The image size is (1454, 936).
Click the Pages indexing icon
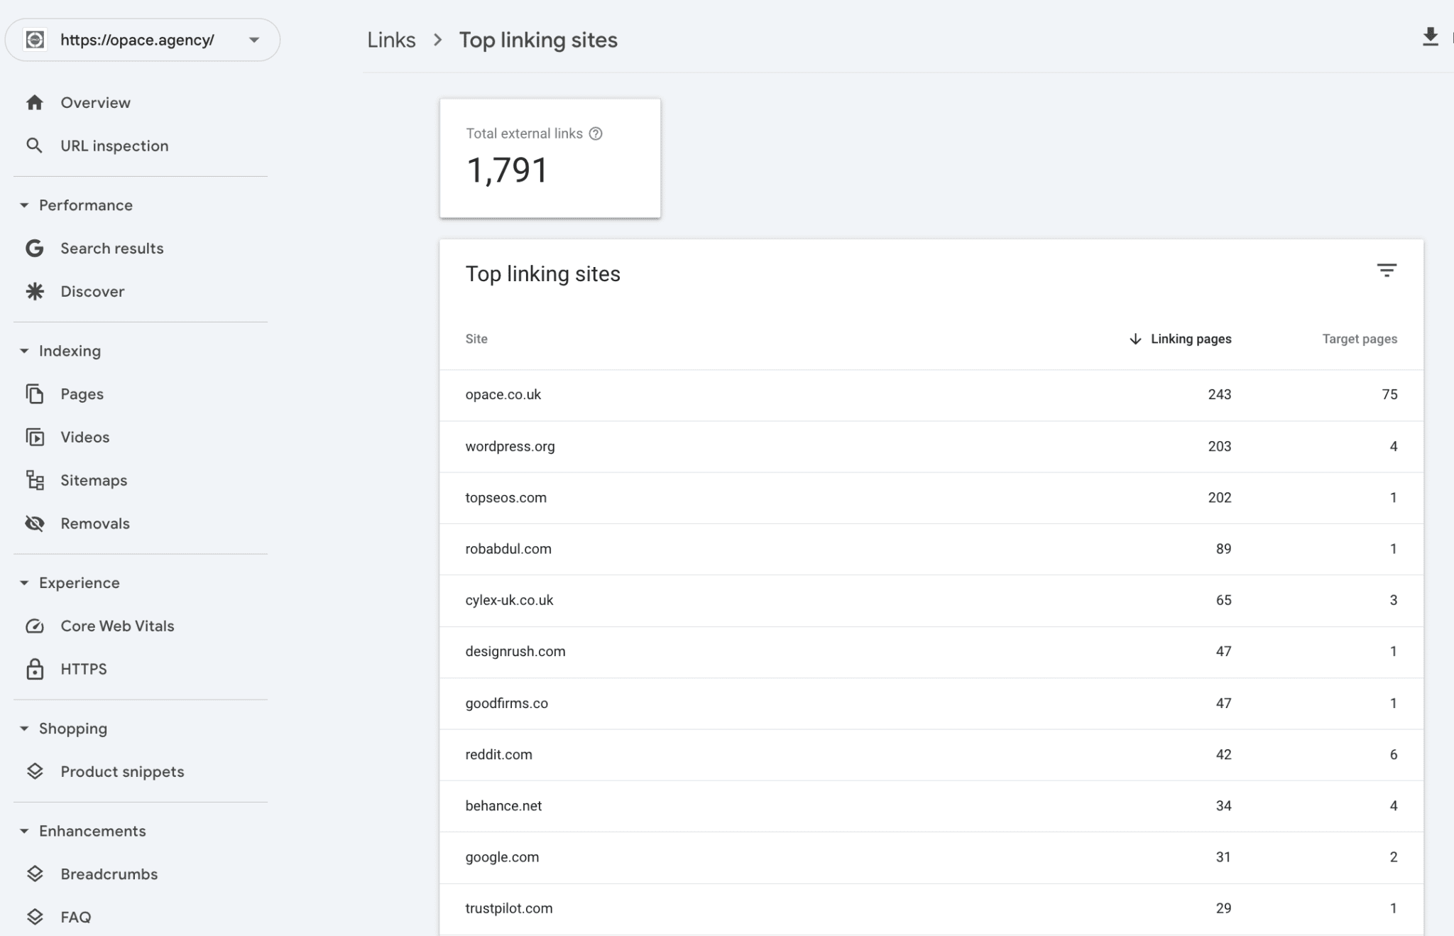point(34,393)
